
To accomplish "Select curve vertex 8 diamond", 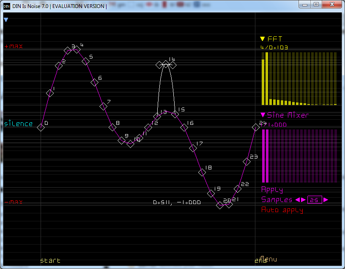I will (112, 127).
